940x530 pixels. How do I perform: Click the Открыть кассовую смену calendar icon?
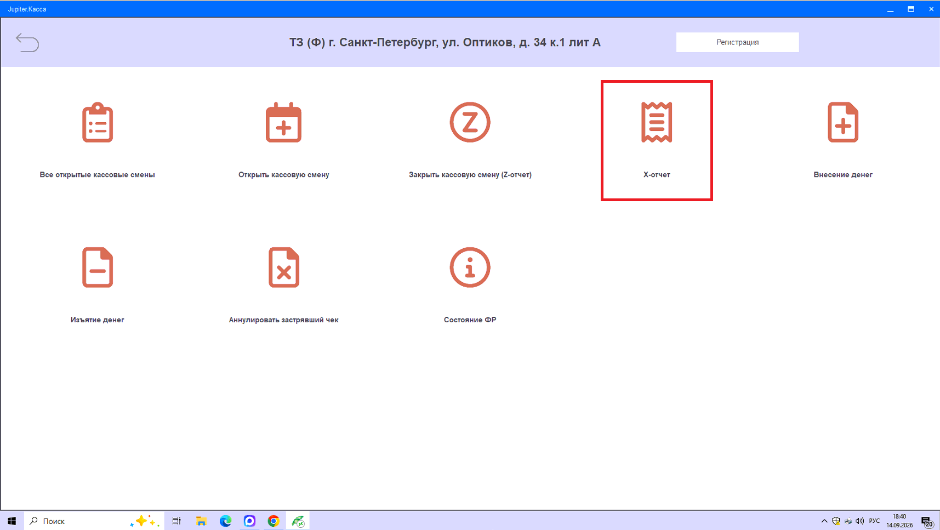pyautogui.click(x=283, y=122)
